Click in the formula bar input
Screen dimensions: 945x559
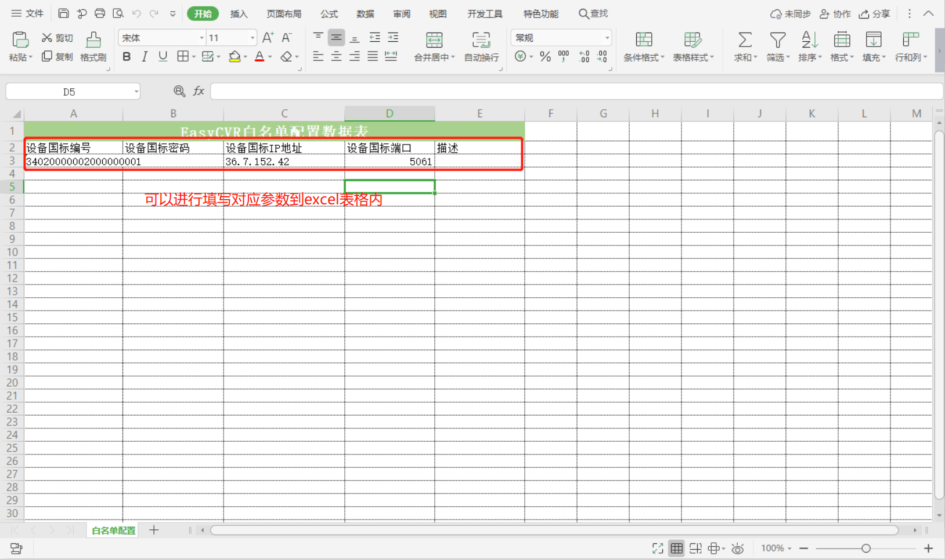(x=576, y=91)
